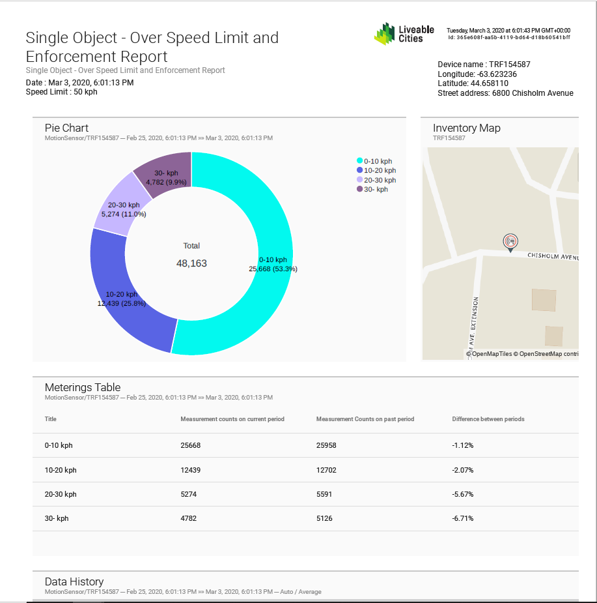Click 30- kph 4,782 (9.9%) chart label

coord(166,178)
